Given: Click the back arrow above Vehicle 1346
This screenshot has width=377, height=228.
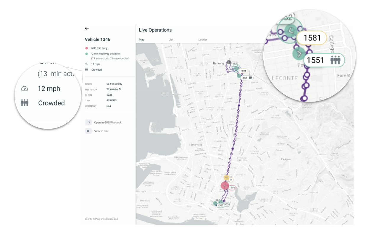Looking at the screenshot, I should [87, 28].
